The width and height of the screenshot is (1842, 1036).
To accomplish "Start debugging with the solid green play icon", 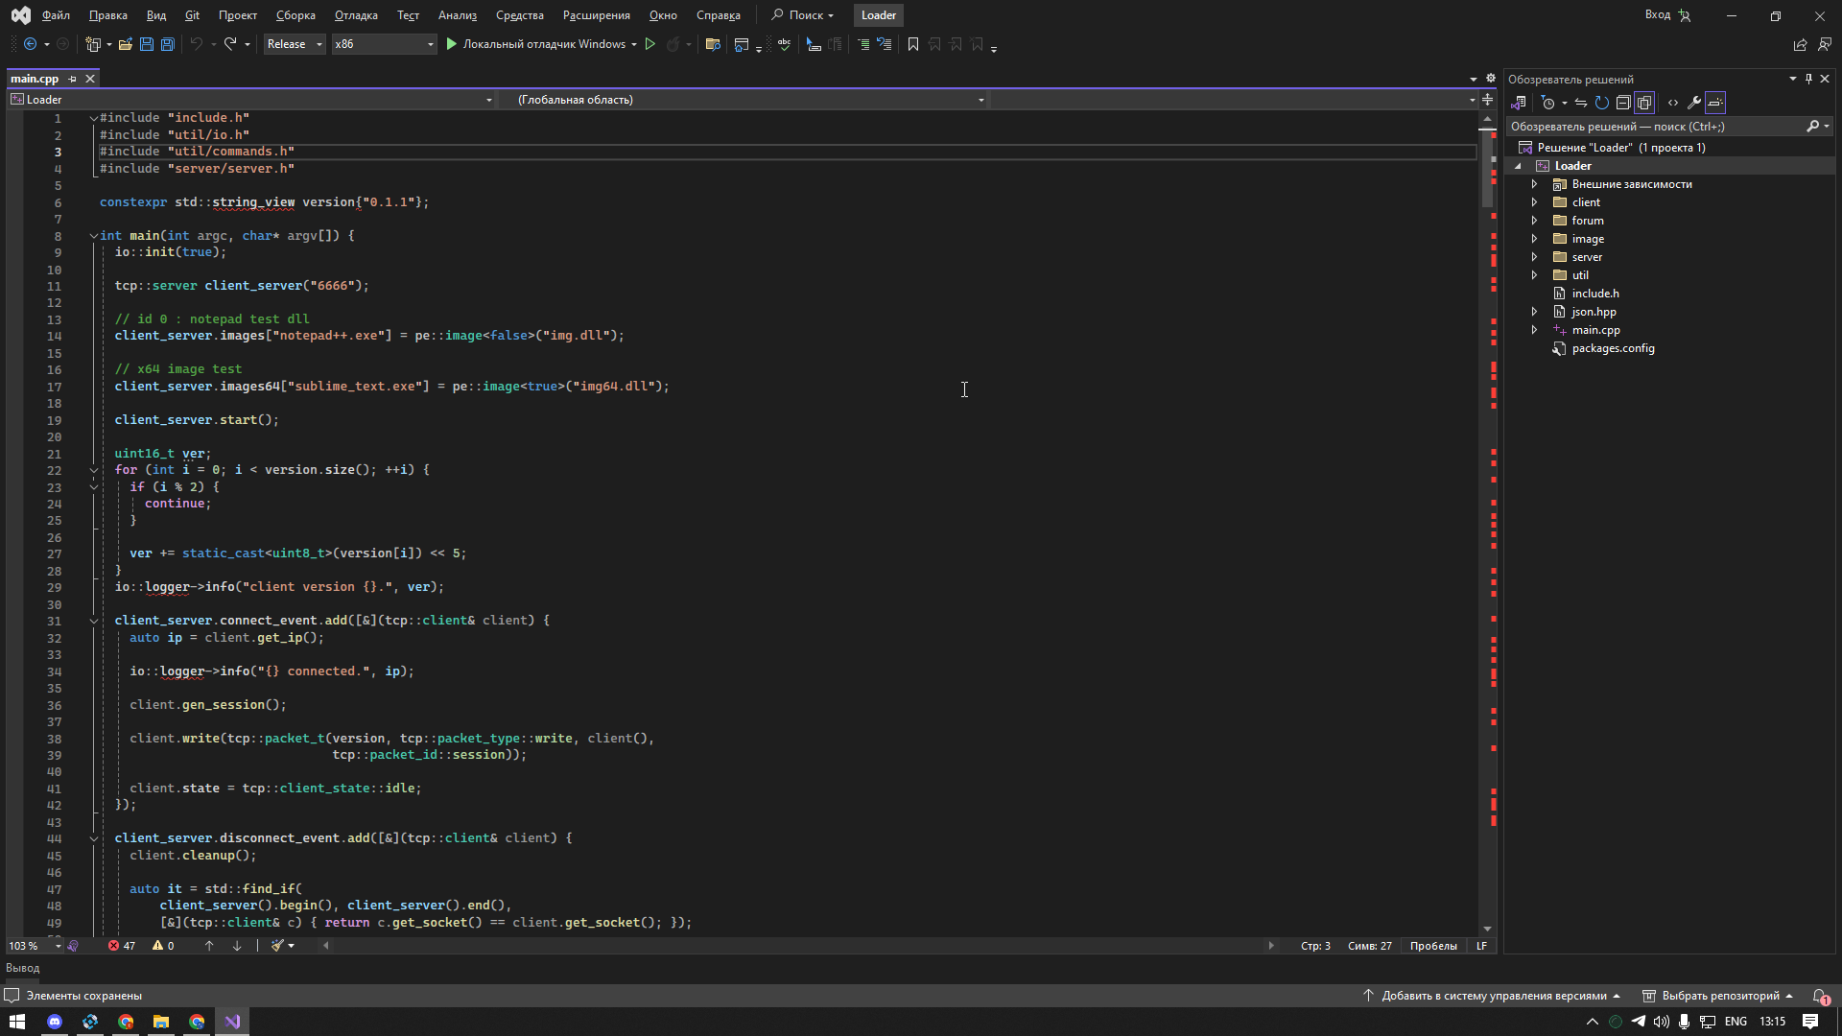I will click(x=451, y=44).
